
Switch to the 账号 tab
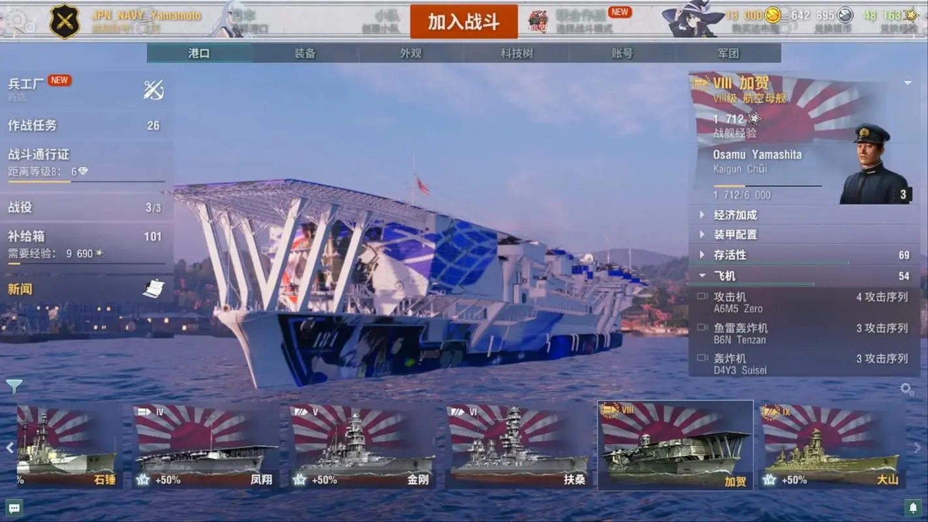[622, 54]
